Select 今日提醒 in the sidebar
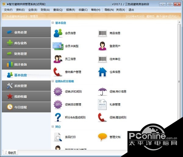This screenshot has width=183, height=157. coord(26,107)
